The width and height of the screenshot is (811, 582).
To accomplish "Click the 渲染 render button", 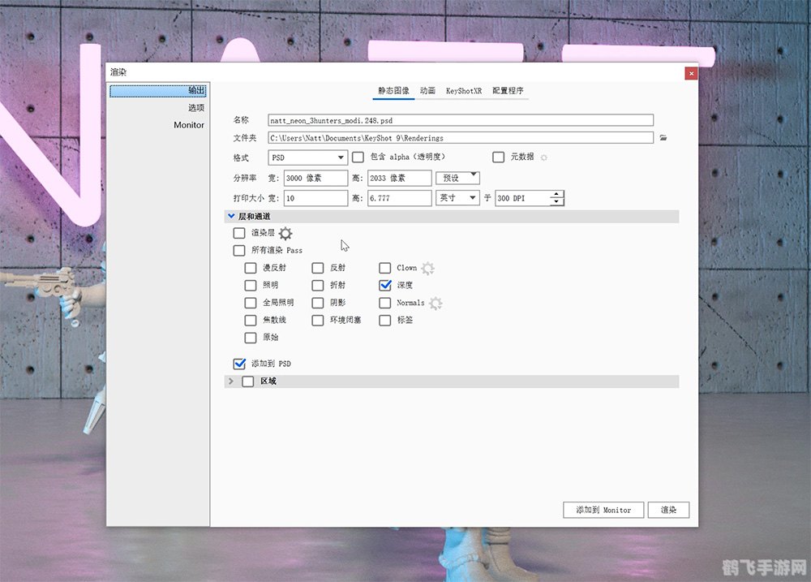I will pos(668,510).
